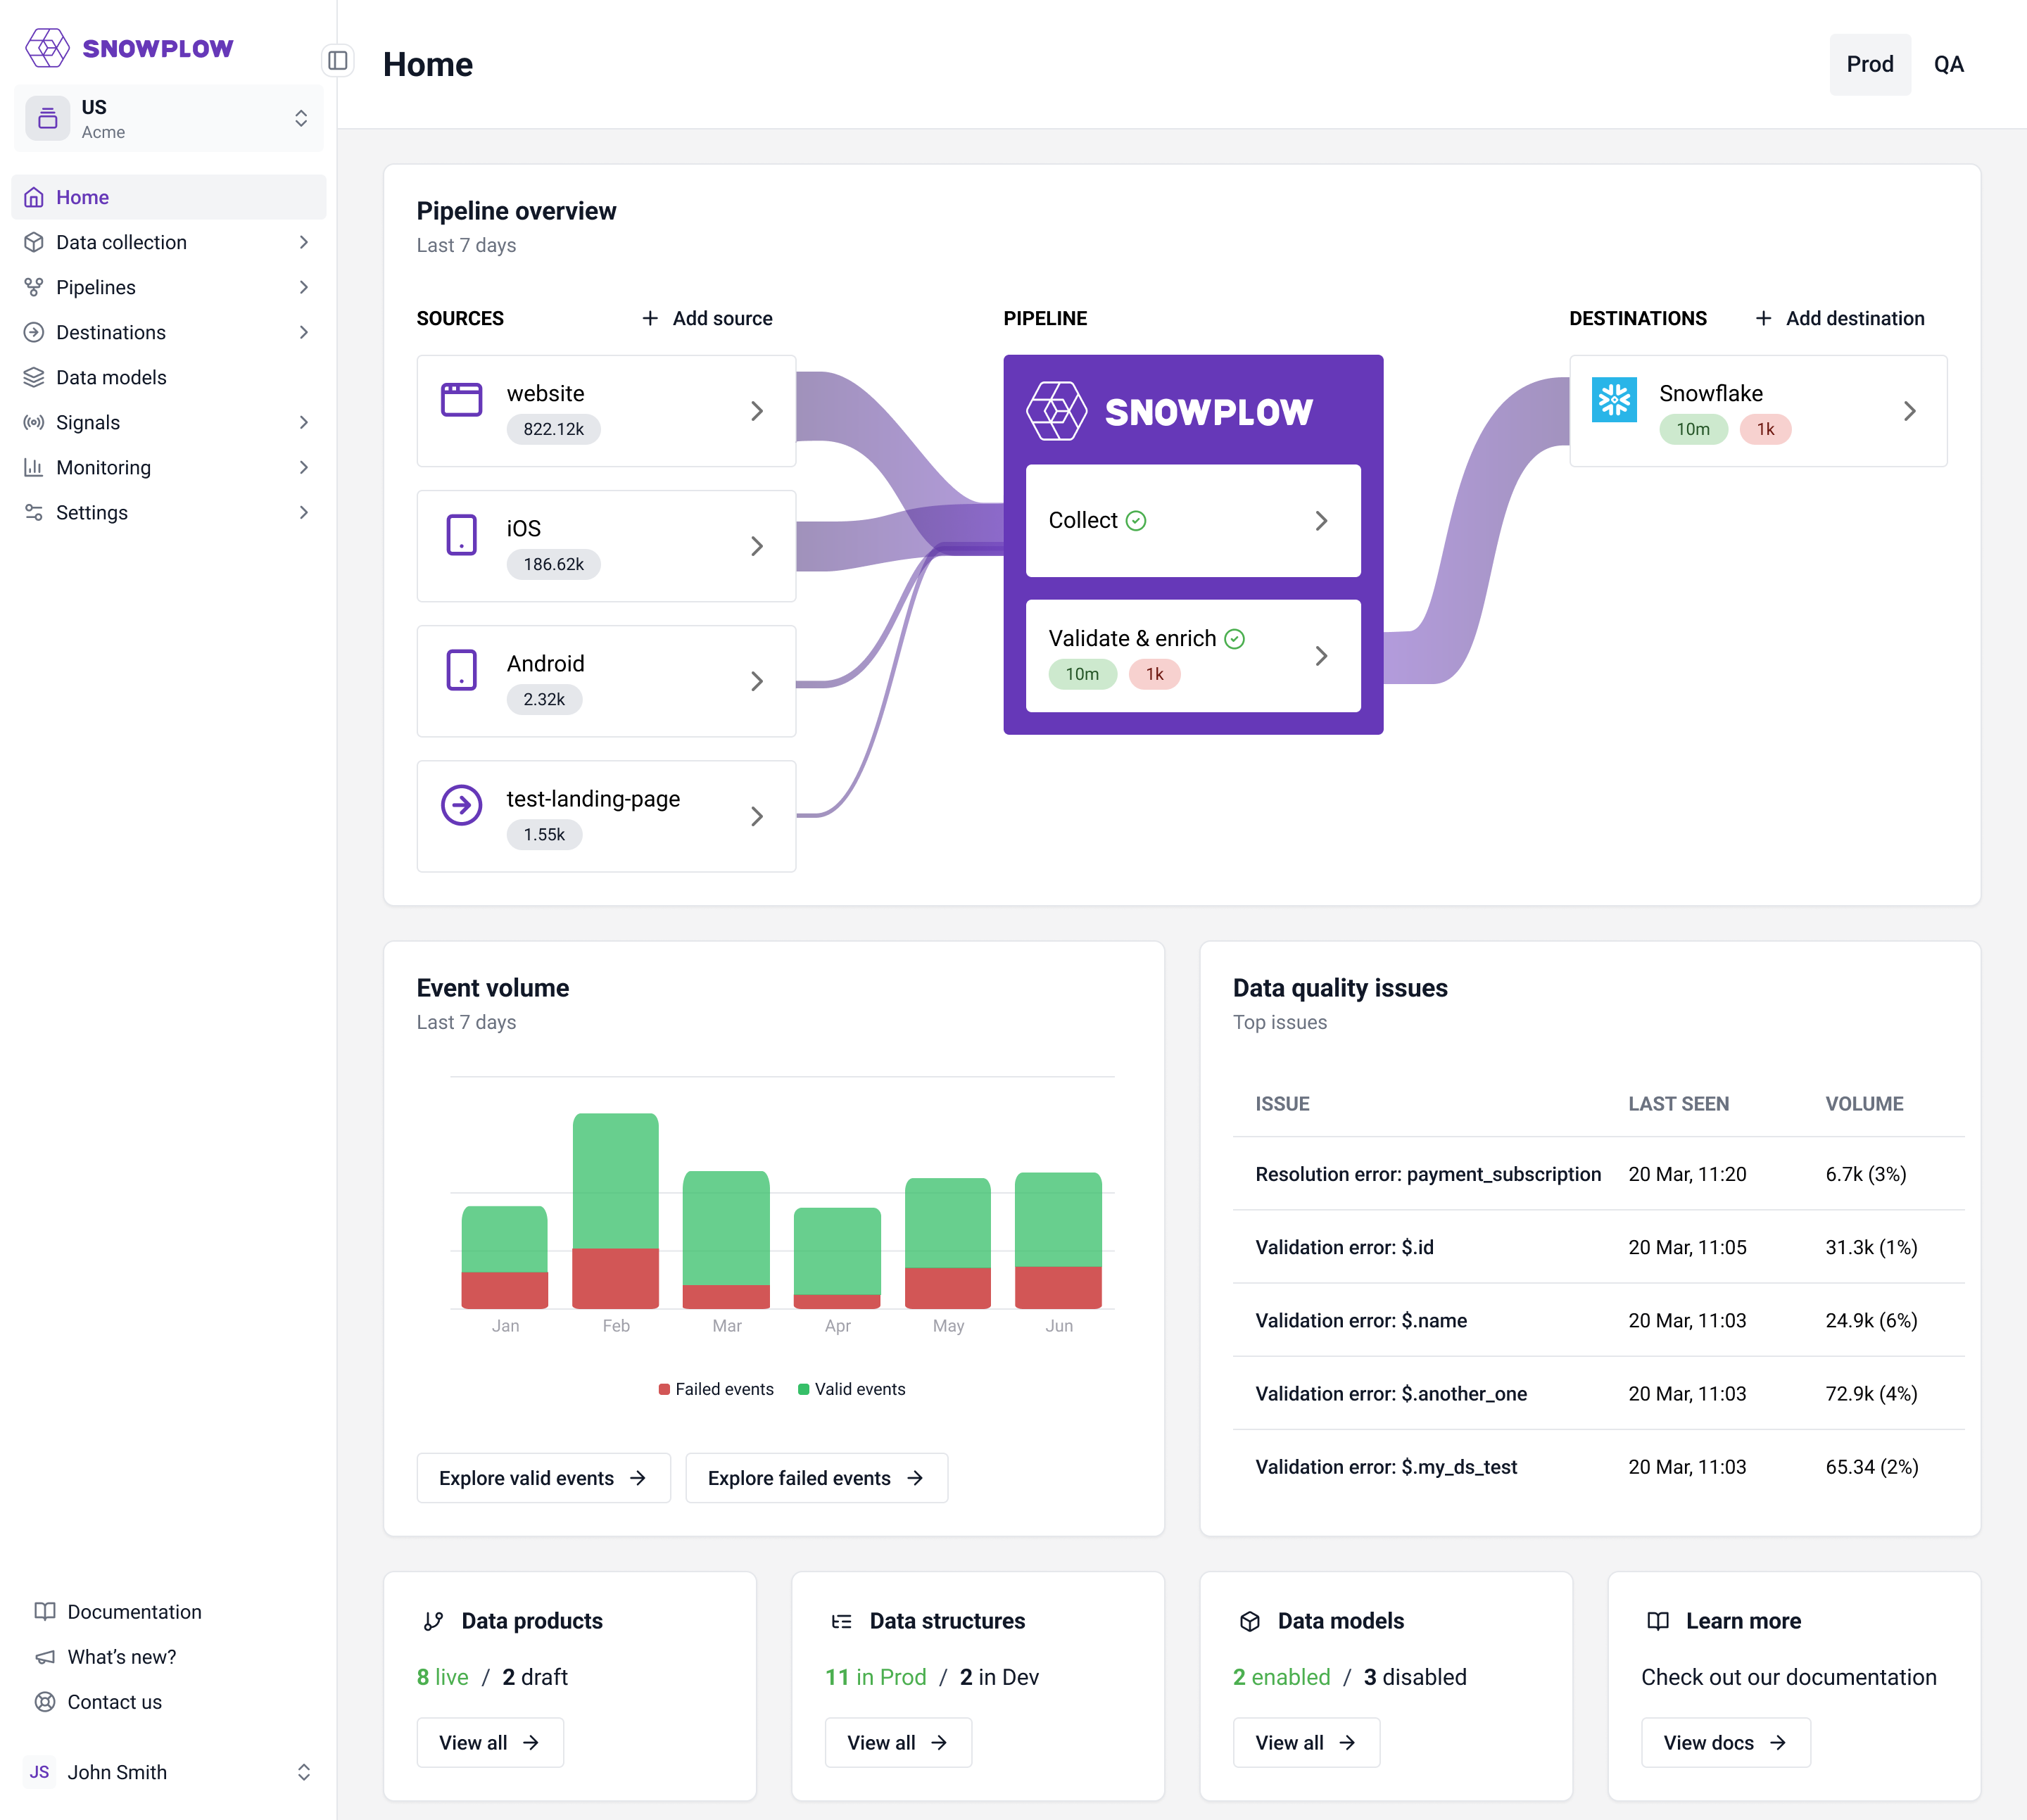
Task: Click the Signals broadcast icon
Action: (x=34, y=422)
